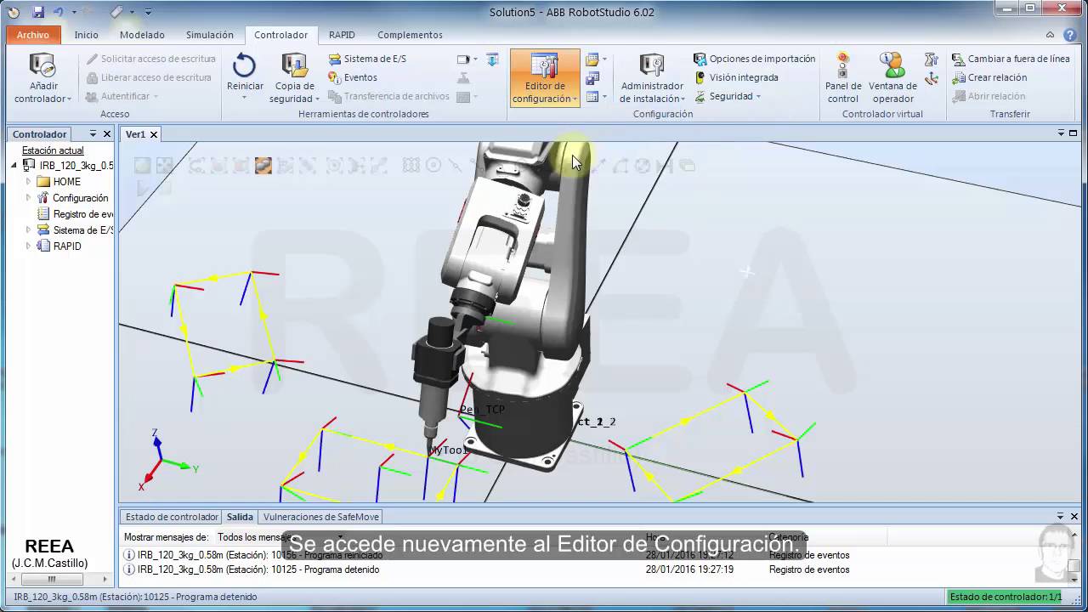Image resolution: width=1088 pixels, height=612 pixels.
Task: Open the Añadir controlador dropdown arrow
Action: pyautogui.click(x=69, y=99)
